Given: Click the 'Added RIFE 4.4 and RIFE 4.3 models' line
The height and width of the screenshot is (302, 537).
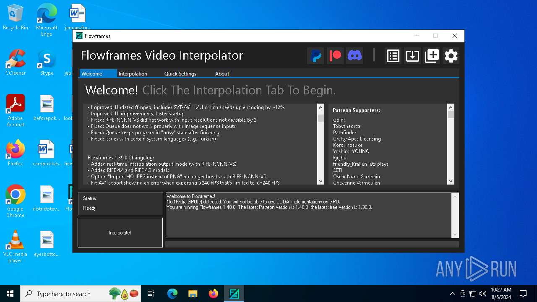Looking at the screenshot, I should pyautogui.click(x=128, y=170).
